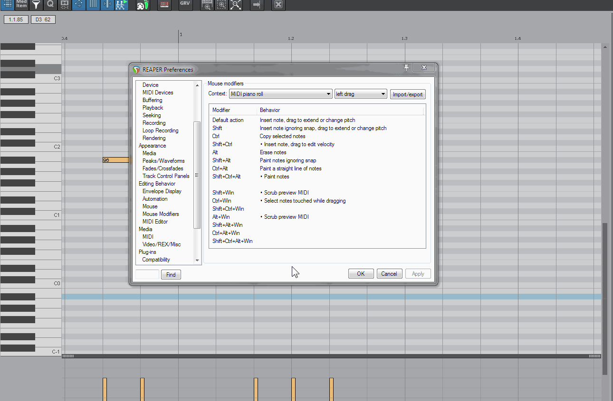The height and width of the screenshot is (401, 613).
Task: Select the Shift+Ctrl+Alt modifier row
Action: (317, 177)
